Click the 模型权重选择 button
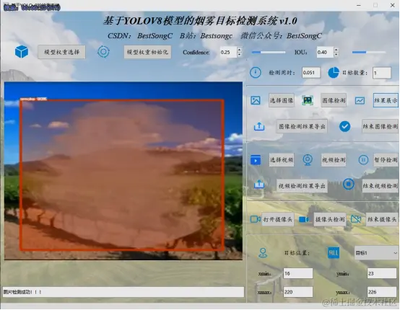Viewport: 400px width, 310px height. coord(61,52)
